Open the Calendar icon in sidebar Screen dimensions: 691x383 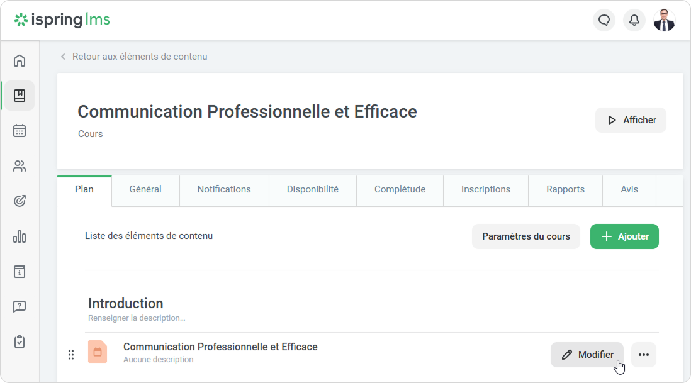(x=20, y=131)
